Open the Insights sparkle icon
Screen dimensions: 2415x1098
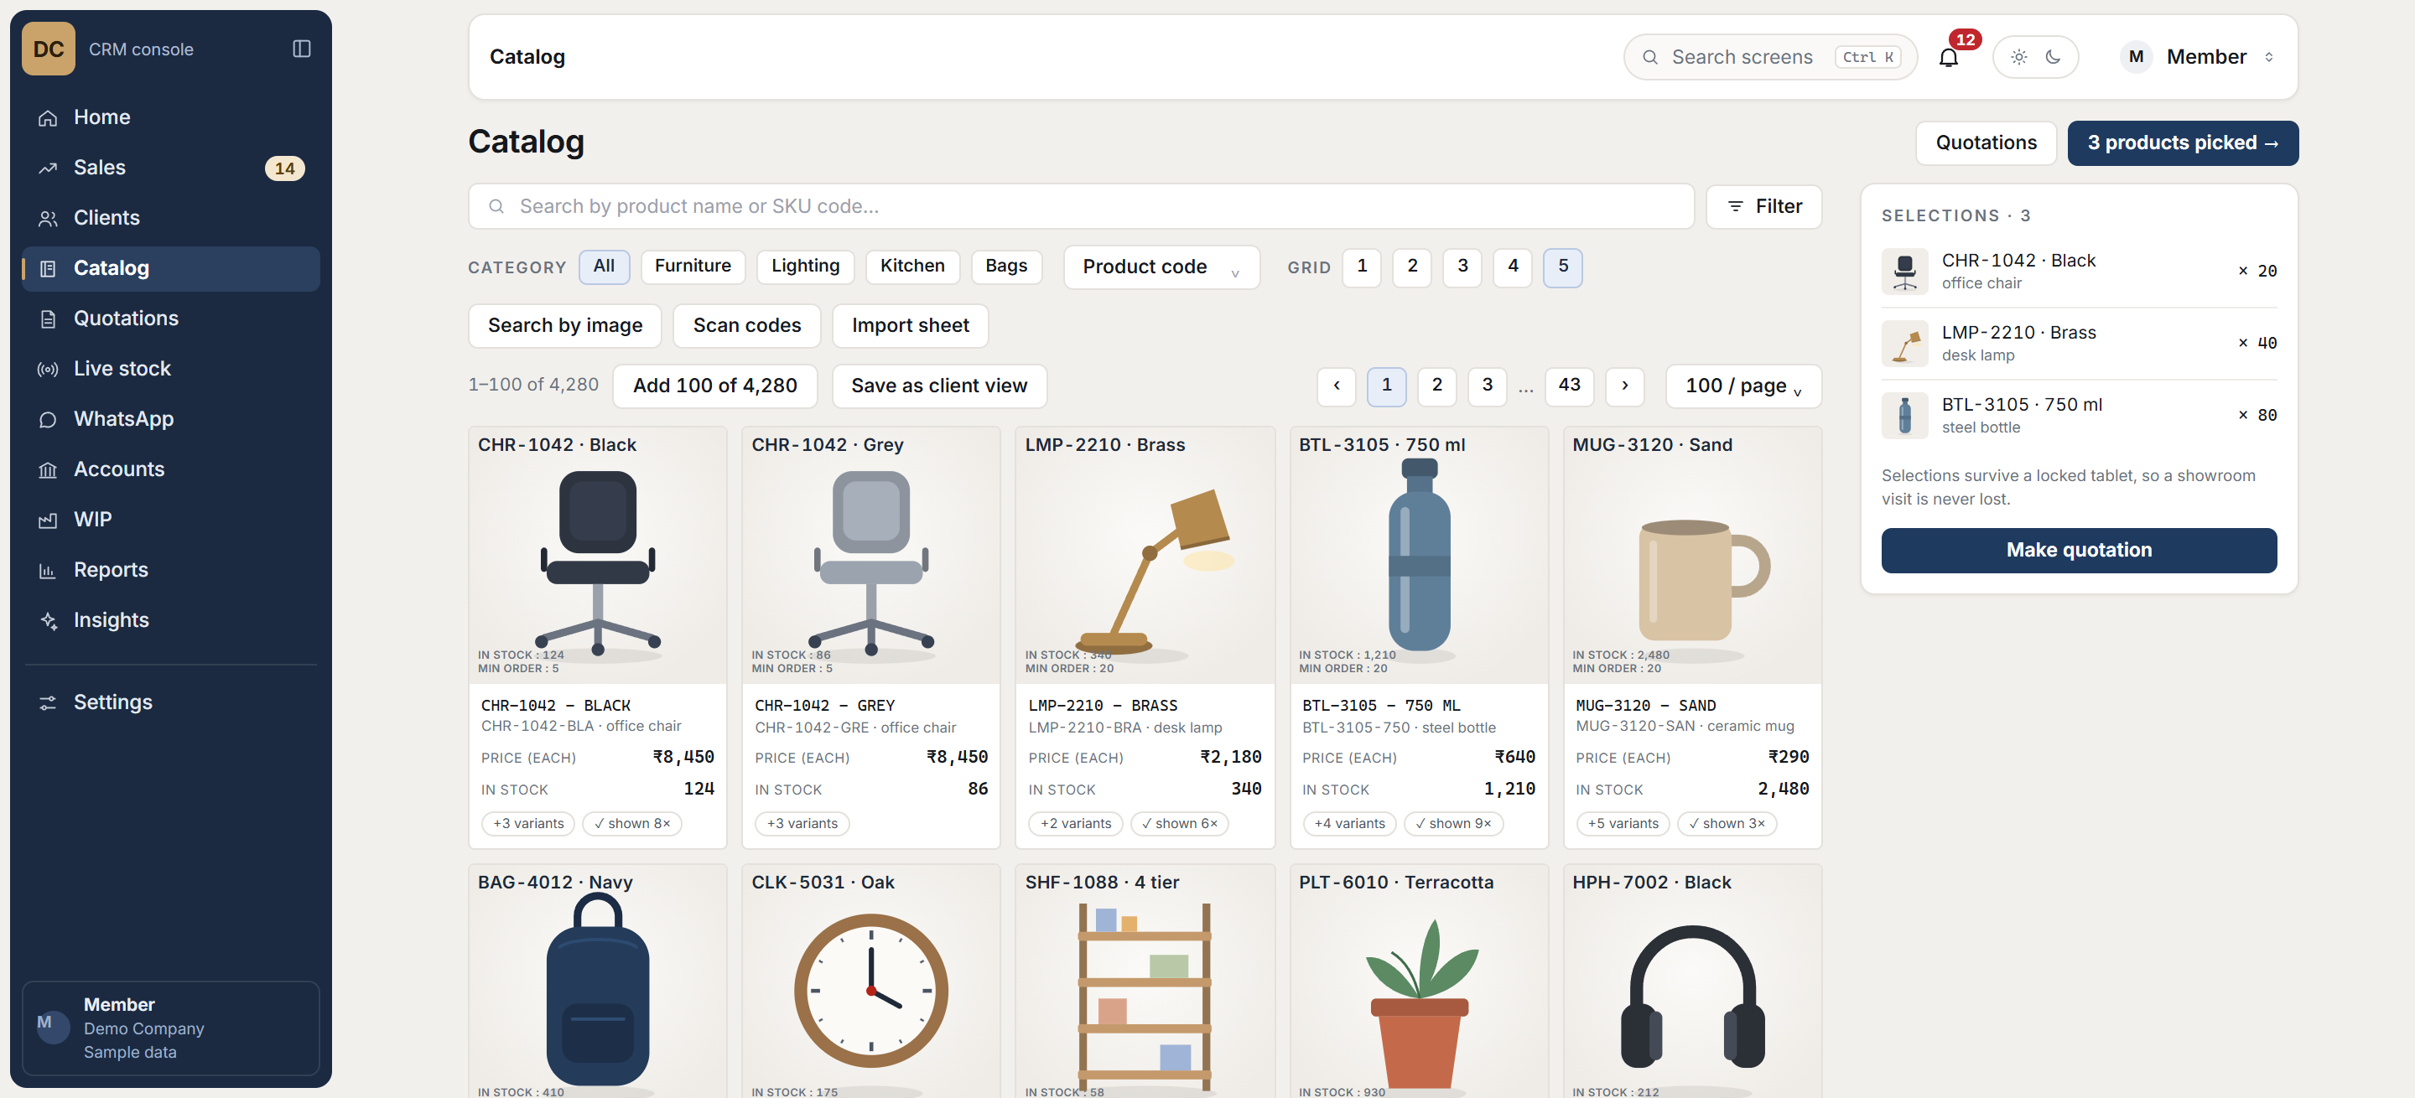(48, 621)
